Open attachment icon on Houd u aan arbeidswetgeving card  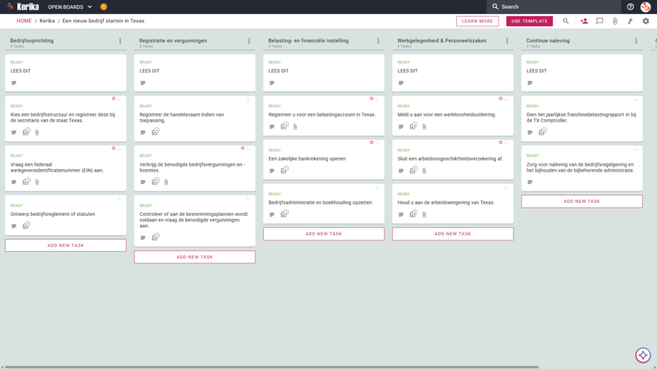[425, 214]
